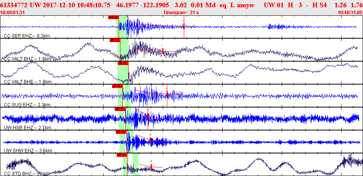363x176 pixels.
Task: Select the iP 1 pick flag on STD BHZ
Action: (122, 155)
